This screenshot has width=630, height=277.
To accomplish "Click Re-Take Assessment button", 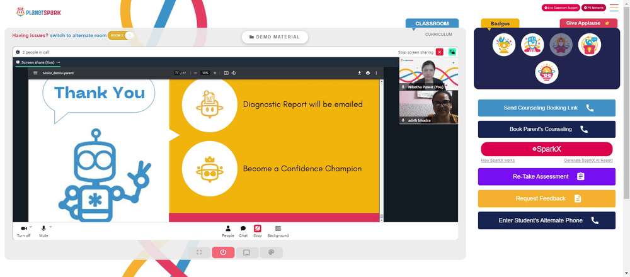I will click(x=546, y=177).
